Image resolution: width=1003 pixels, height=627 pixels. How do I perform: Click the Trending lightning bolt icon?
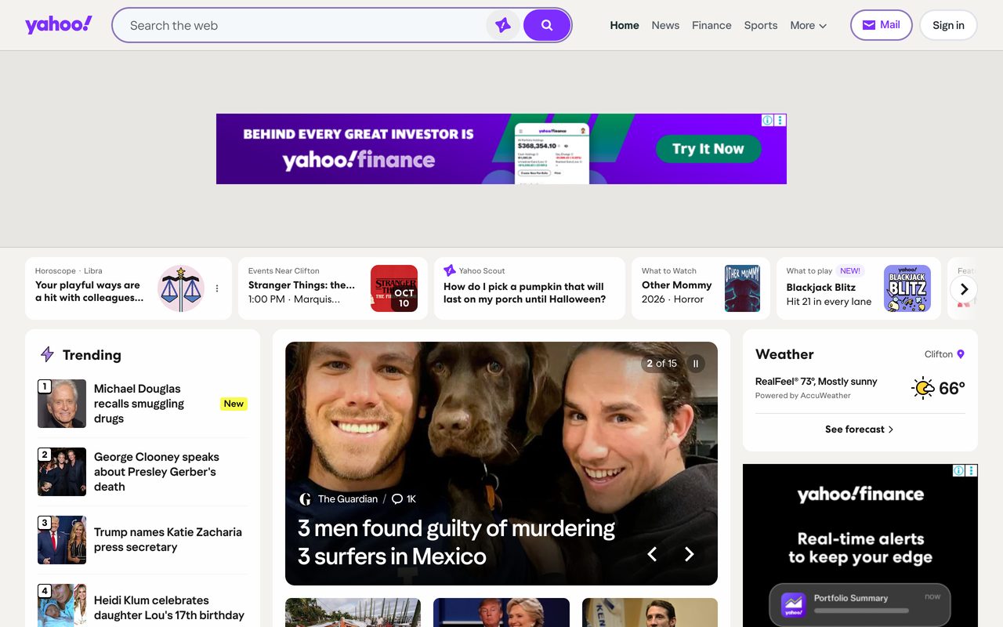point(47,355)
